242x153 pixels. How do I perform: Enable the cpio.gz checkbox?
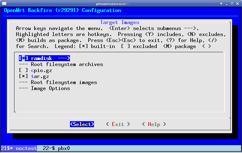point(23,70)
